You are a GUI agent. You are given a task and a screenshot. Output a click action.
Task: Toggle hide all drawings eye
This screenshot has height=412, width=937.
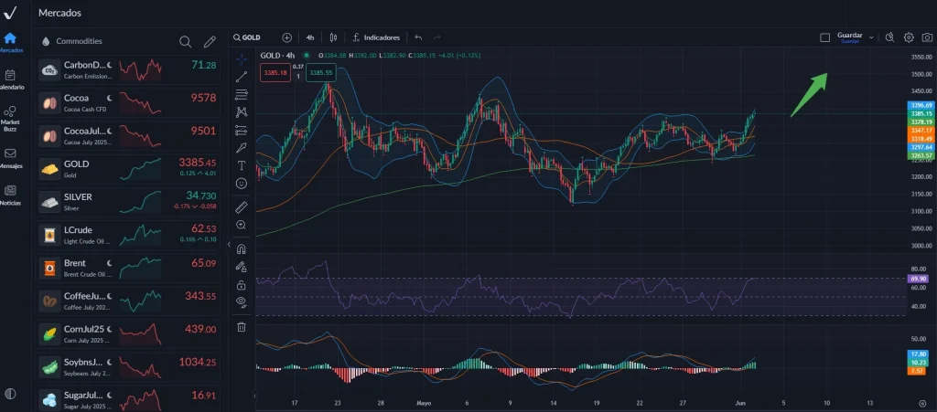[242, 301]
